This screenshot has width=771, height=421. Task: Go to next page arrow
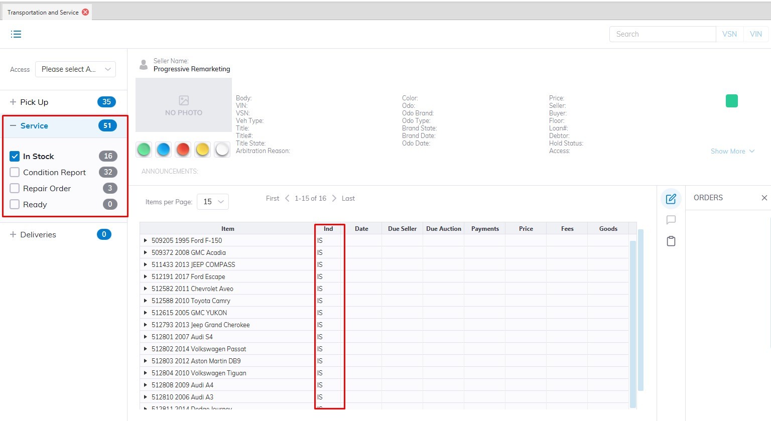click(x=334, y=198)
